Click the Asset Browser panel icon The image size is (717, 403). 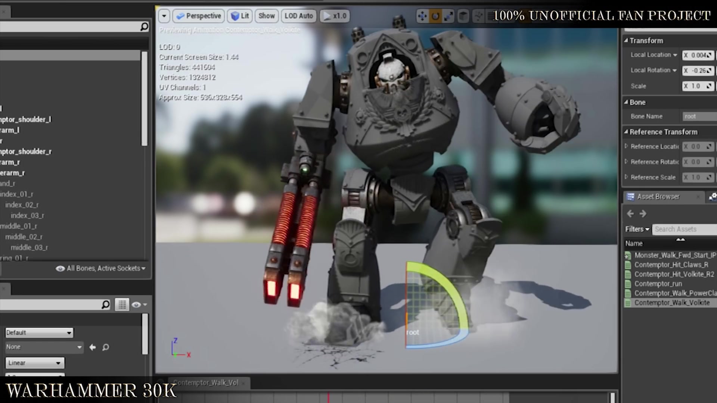click(x=631, y=196)
